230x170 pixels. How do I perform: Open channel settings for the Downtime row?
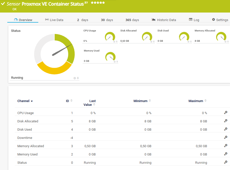tap(225, 137)
